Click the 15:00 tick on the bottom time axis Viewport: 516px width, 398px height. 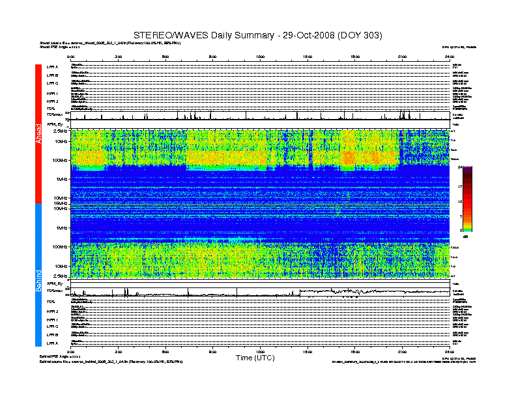pos(308,352)
